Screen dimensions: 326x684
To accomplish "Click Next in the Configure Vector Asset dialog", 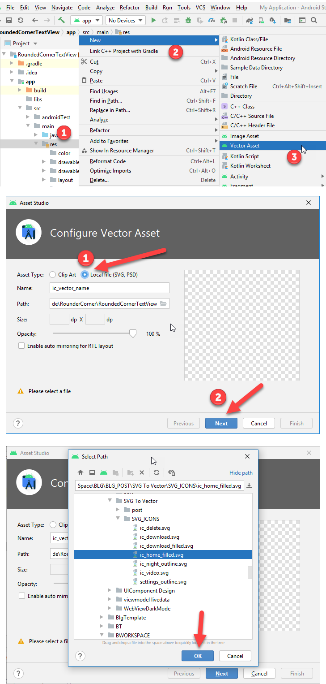I will 221,423.
